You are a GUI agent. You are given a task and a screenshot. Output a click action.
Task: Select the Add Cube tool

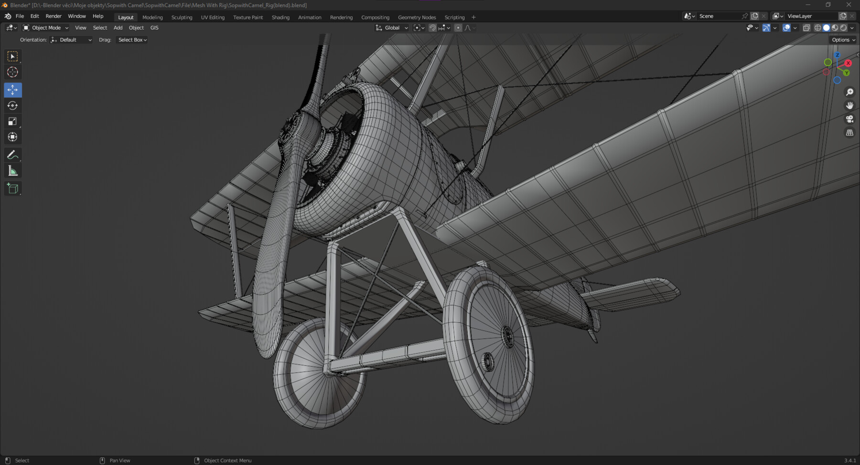(13, 188)
